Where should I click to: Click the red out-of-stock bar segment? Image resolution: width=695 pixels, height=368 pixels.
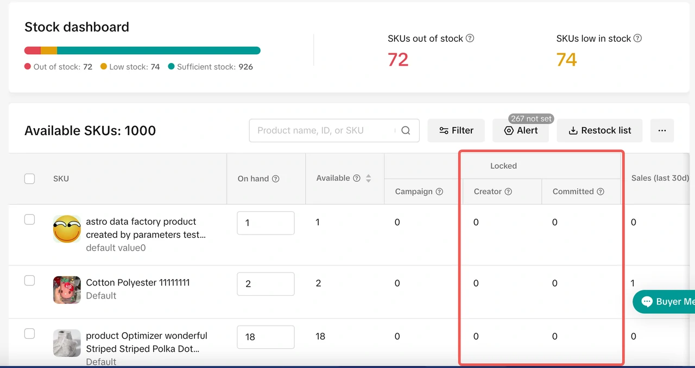coord(33,50)
